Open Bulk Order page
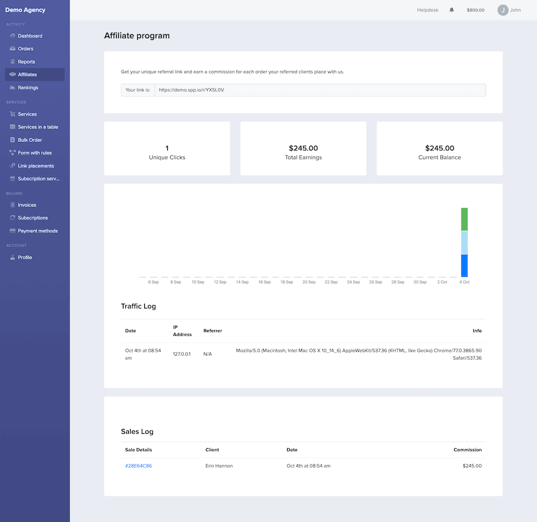The height and width of the screenshot is (522, 537). click(x=35, y=140)
